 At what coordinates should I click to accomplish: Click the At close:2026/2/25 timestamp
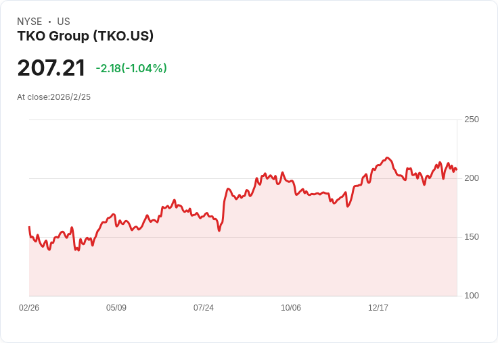point(54,97)
